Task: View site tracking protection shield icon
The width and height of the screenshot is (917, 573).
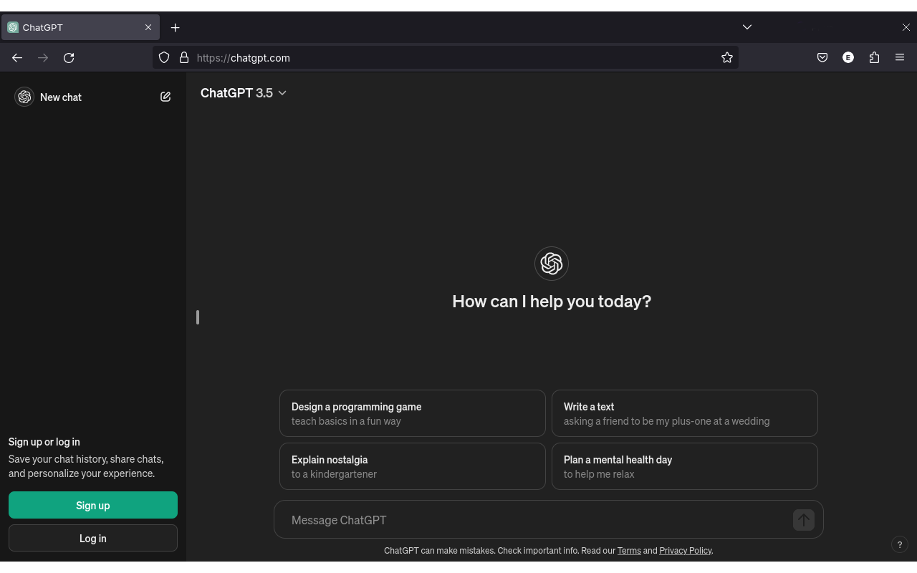Action: (164, 58)
